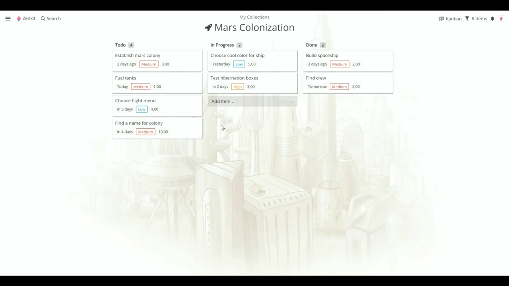Click High label on Test hibernation boxes
The image size is (509, 286).
click(x=238, y=87)
